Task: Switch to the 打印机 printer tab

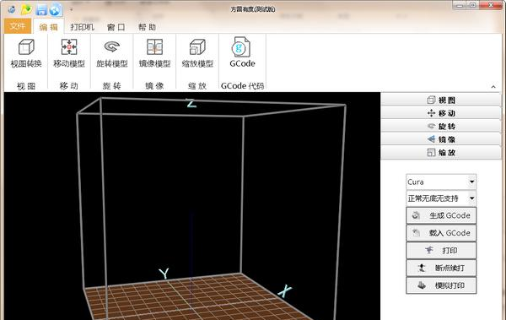Action: point(83,27)
